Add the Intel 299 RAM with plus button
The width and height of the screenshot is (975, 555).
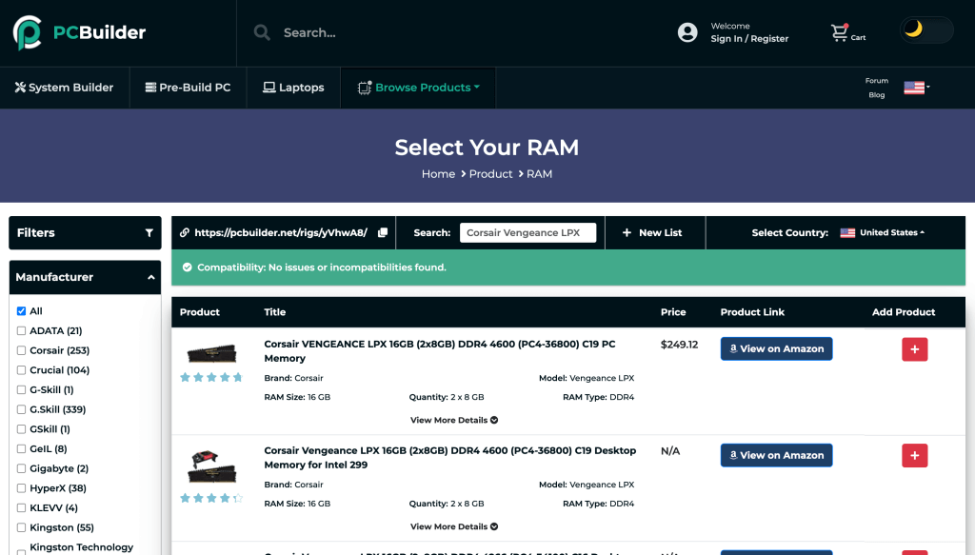click(914, 456)
